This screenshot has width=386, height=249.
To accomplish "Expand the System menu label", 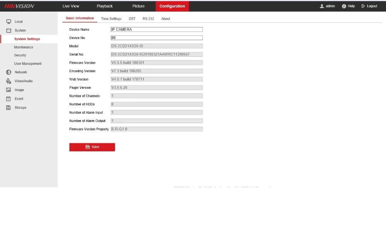I will 20,30.
